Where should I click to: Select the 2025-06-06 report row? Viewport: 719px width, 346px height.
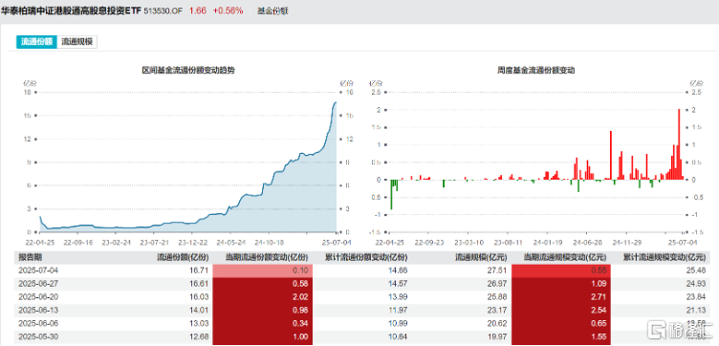(x=362, y=324)
